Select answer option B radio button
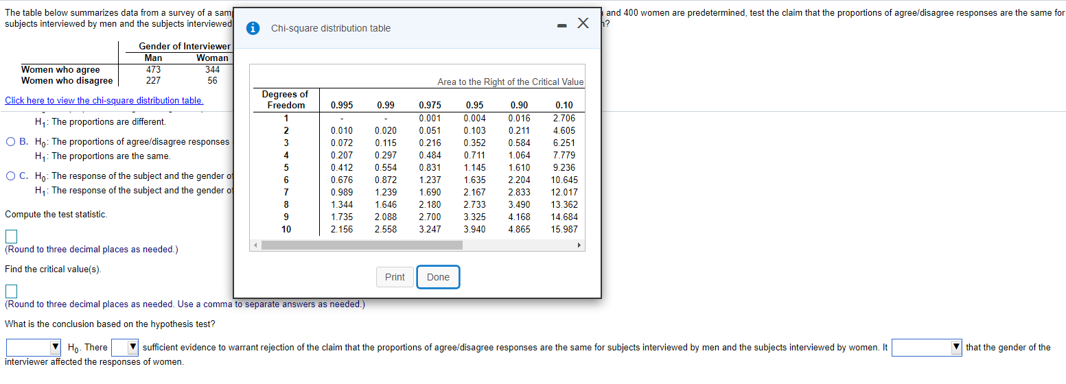1066x384 pixels. point(11,142)
